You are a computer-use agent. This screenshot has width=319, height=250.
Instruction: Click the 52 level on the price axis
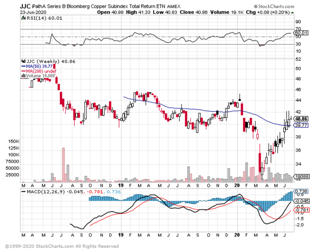298,59
